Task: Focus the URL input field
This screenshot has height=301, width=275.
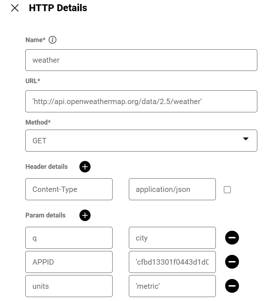Action: [x=141, y=101]
